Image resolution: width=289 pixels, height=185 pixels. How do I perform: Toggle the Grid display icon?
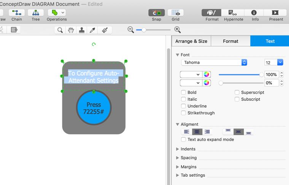pos(175,13)
